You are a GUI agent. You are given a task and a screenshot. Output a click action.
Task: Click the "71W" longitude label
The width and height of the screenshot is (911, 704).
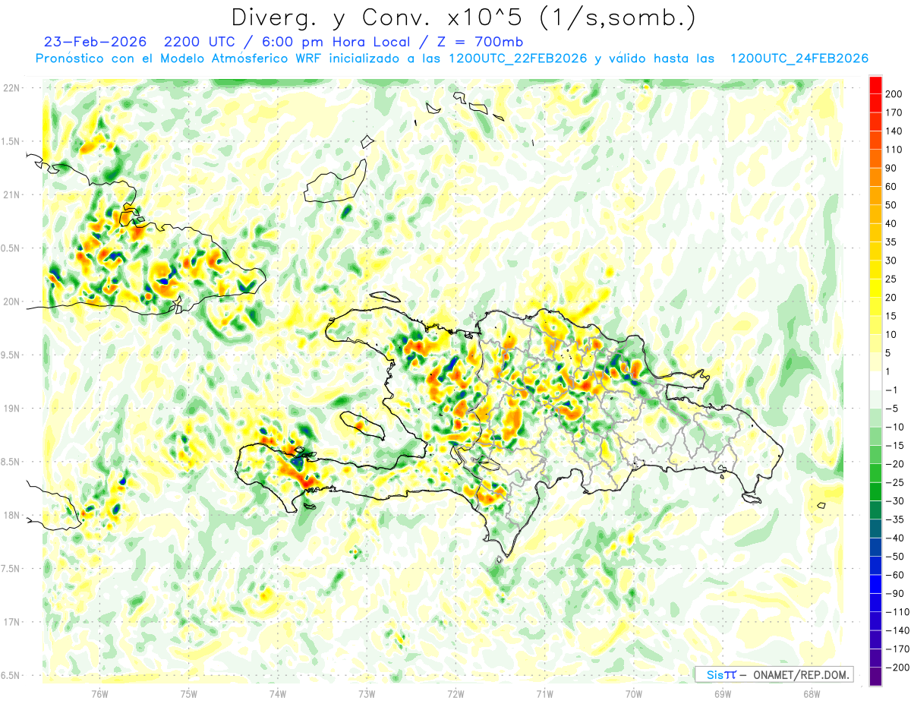click(x=544, y=693)
